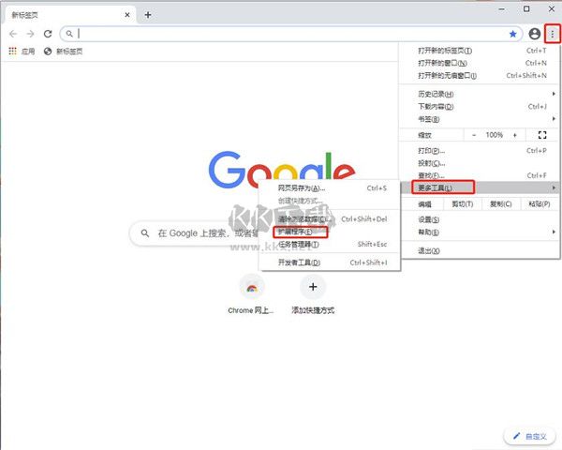Click the Google search box

[x=194, y=233]
